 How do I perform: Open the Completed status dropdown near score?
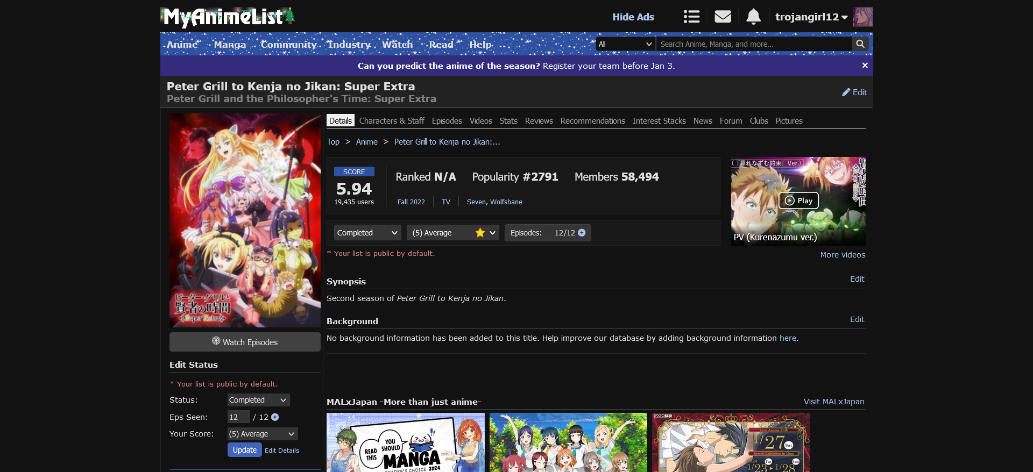coord(367,233)
